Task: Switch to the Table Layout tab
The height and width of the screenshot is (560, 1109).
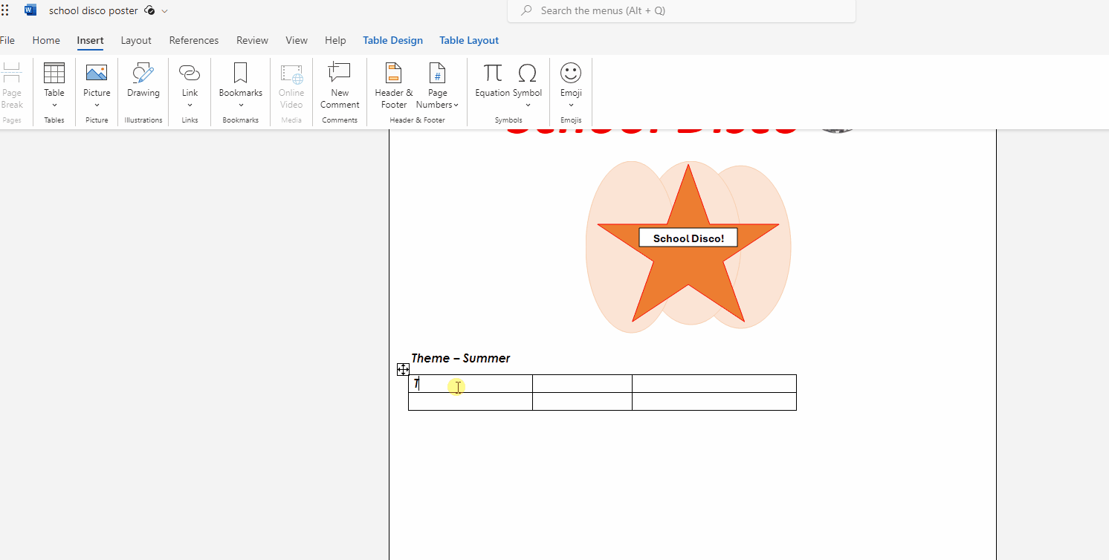Action: tap(468, 41)
